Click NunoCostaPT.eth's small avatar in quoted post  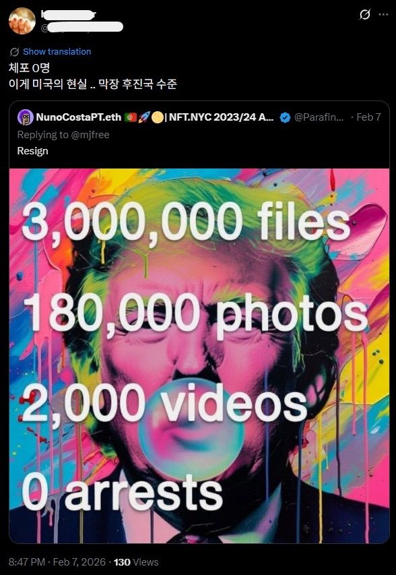point(26,117)
